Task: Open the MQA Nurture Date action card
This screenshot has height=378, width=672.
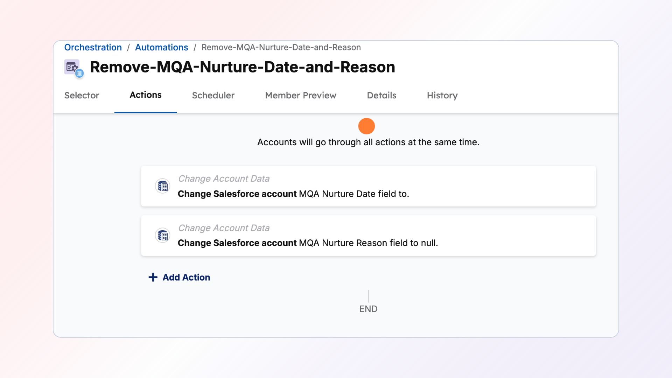Action: (368, 186)
